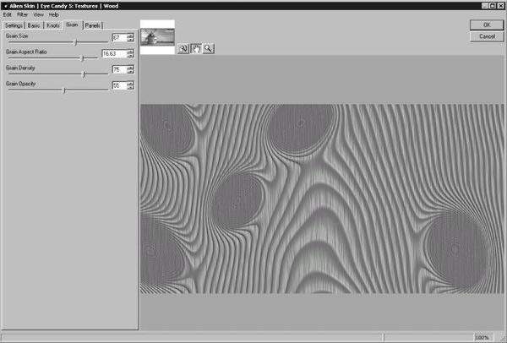The height and width of the screenshot is (343, 507).
Task: Switch to the Knots tab
Action: pos(53,25)
